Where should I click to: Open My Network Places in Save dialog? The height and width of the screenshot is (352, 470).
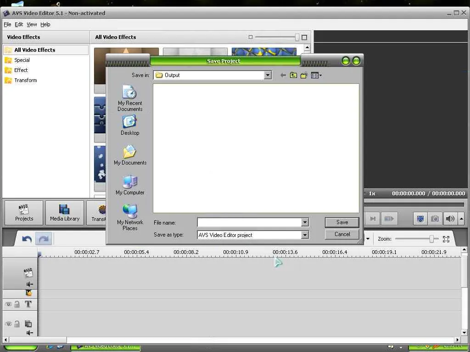point(130,217)
